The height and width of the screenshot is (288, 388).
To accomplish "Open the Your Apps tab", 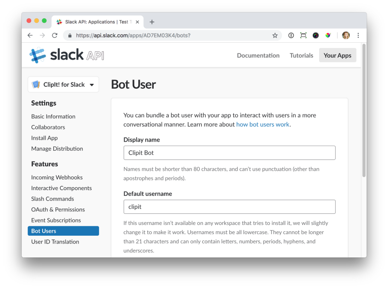I will [338, 55].
